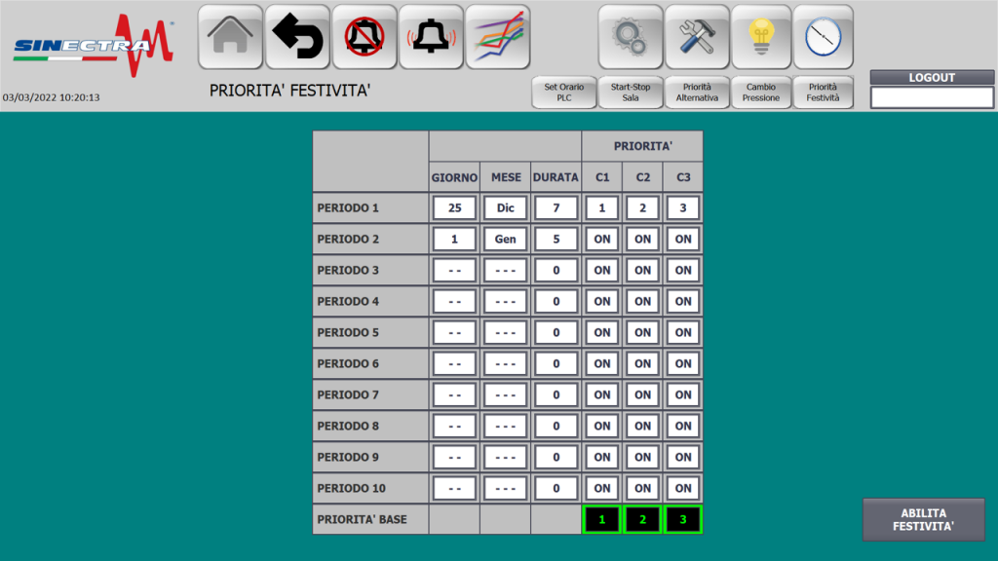Open the clock icon

click(823, 37)
